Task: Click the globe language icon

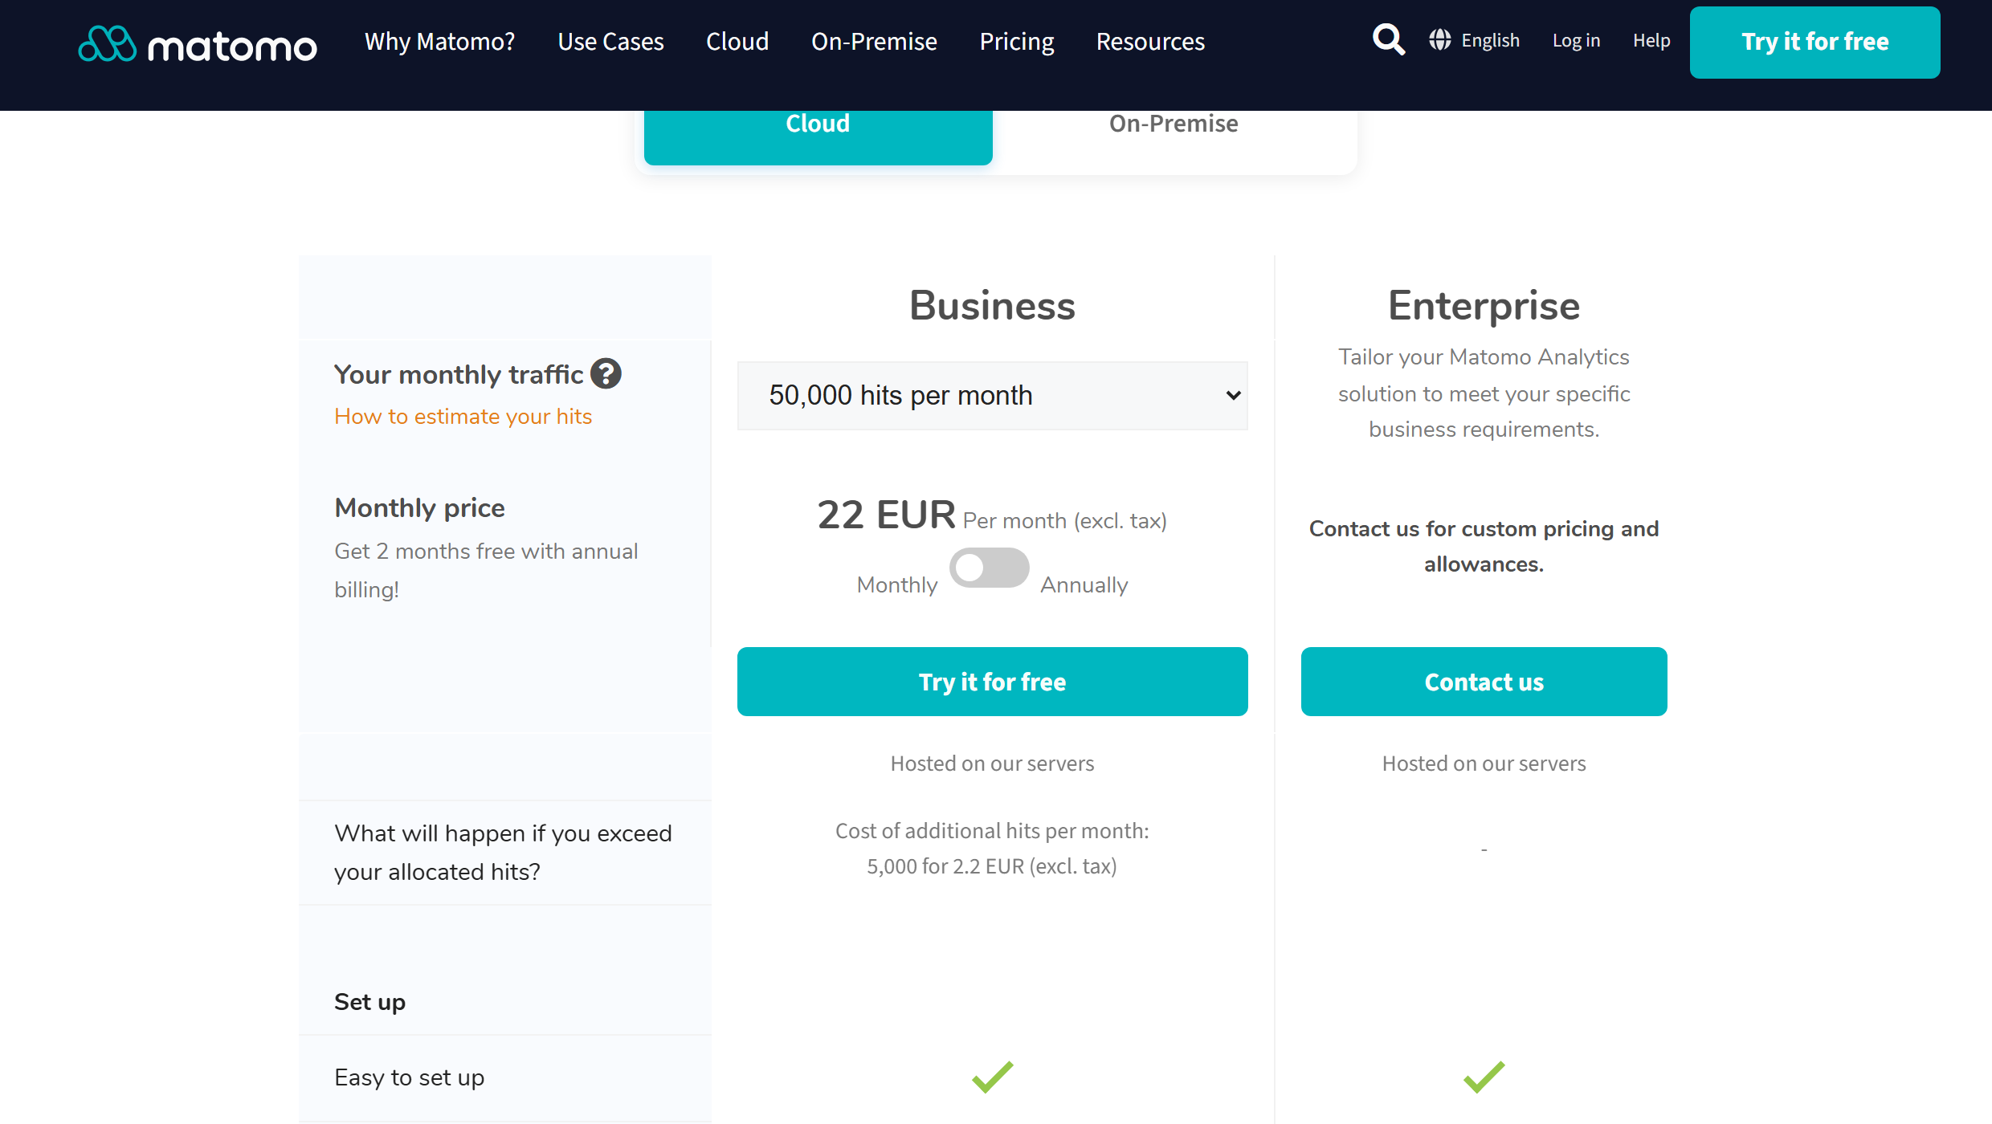Action: [1440, 39]
